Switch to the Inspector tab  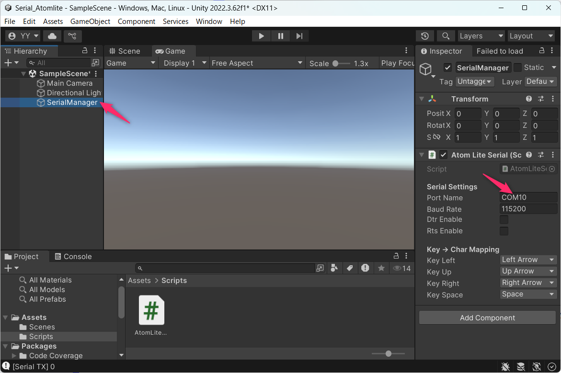tap(442, 51)
